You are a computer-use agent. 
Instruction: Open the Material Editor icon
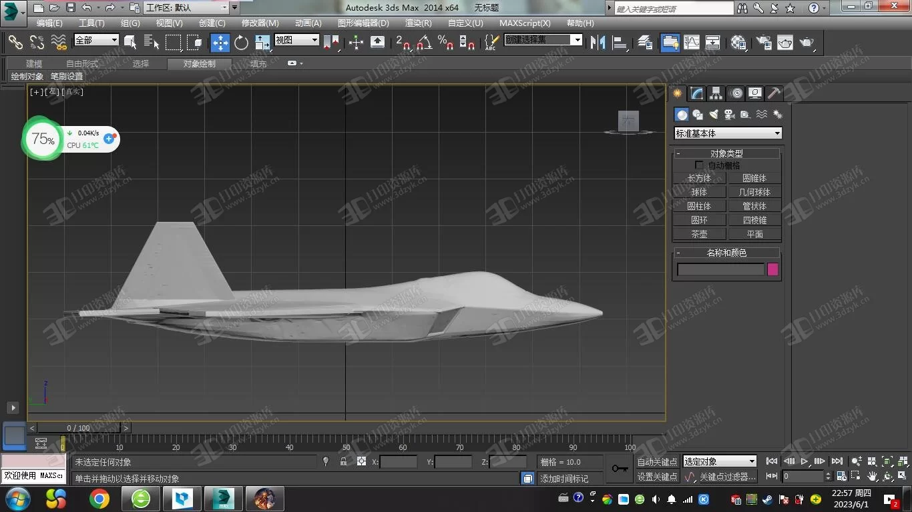pos(738,42)
